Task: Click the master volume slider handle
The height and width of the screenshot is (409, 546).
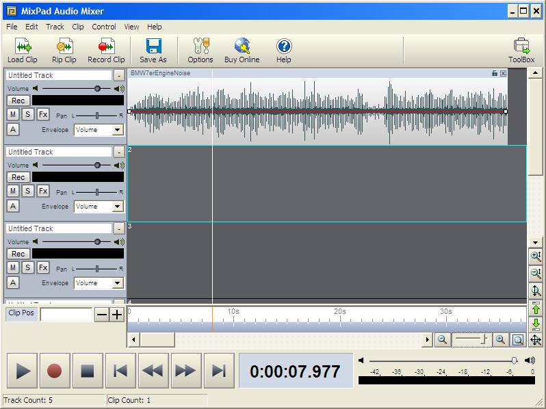Action: [x=514, y=360]
